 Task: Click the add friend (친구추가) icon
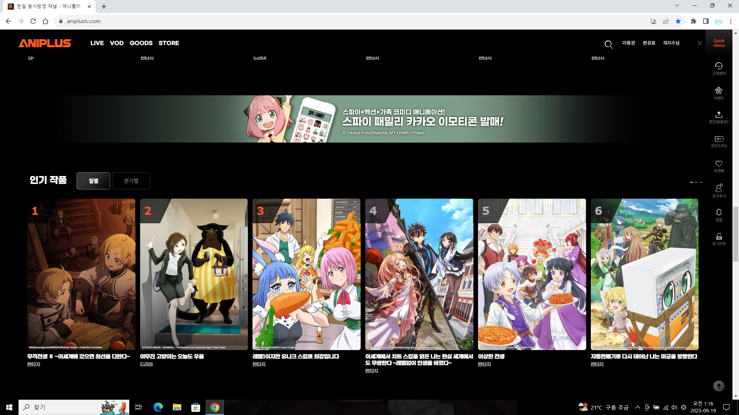point(719,190)
